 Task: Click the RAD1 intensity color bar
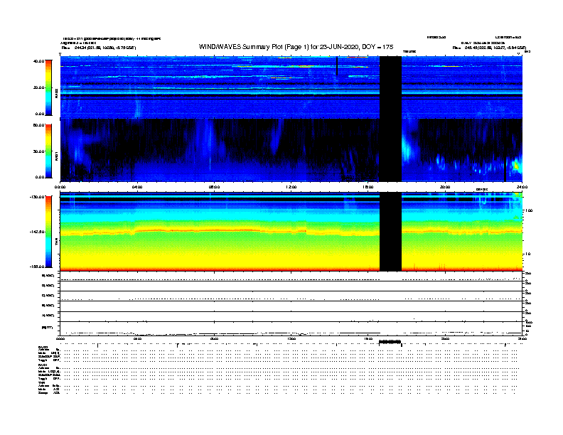[x=48, y=151]
